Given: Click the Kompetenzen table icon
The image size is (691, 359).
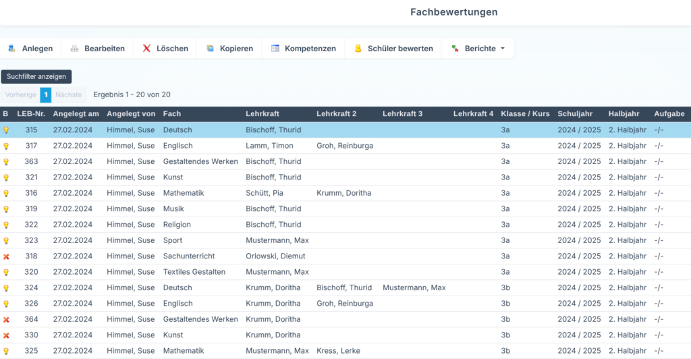Looking at the screenshot, I should coord(275,49).
